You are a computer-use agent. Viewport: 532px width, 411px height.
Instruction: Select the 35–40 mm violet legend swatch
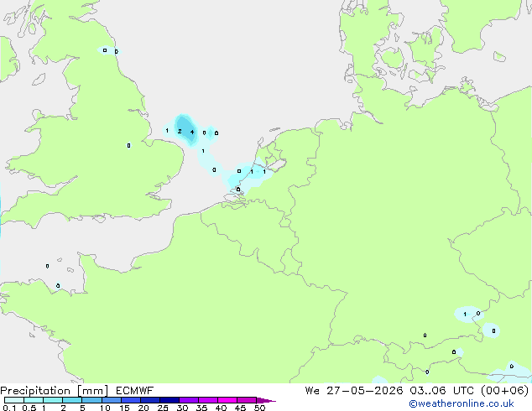(x=207, y=400)
